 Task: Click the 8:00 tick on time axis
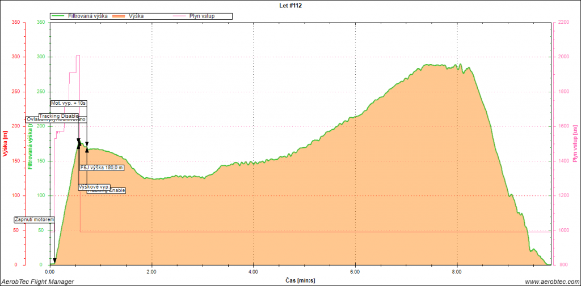(457, 272)
